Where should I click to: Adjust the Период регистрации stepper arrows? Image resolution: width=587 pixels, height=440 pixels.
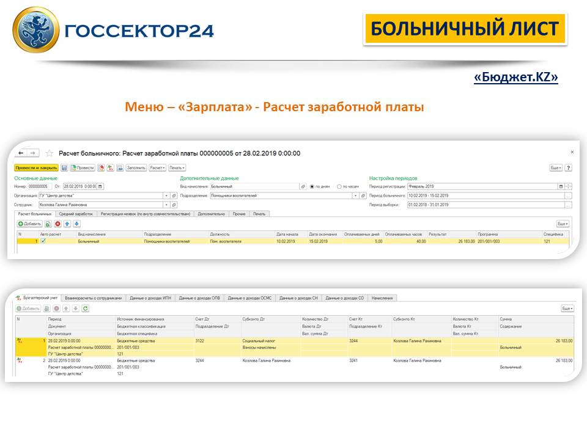click(x=568, y=186)
